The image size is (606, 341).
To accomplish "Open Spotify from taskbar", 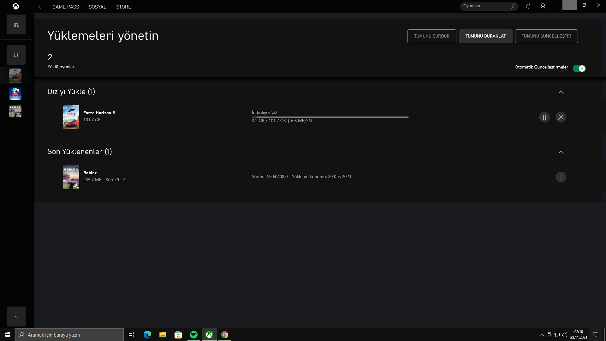I will coord(194,335).
